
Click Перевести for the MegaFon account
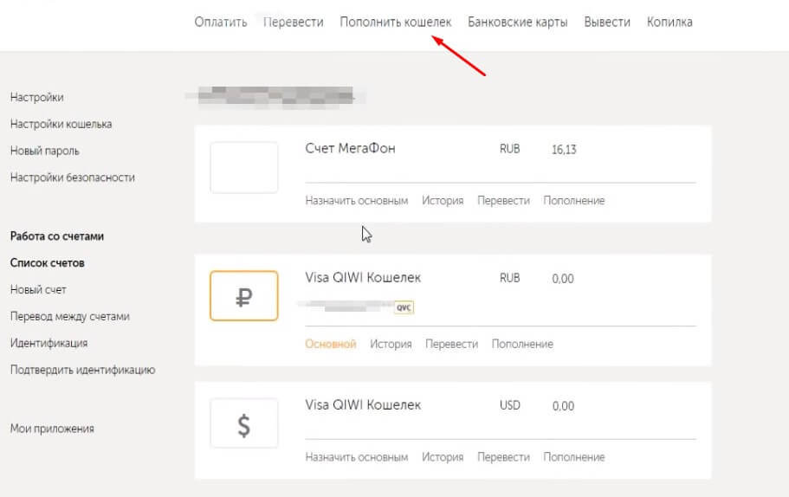[x=503, y=201]
